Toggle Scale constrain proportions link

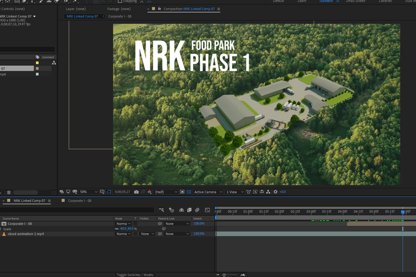coord(117,229)
